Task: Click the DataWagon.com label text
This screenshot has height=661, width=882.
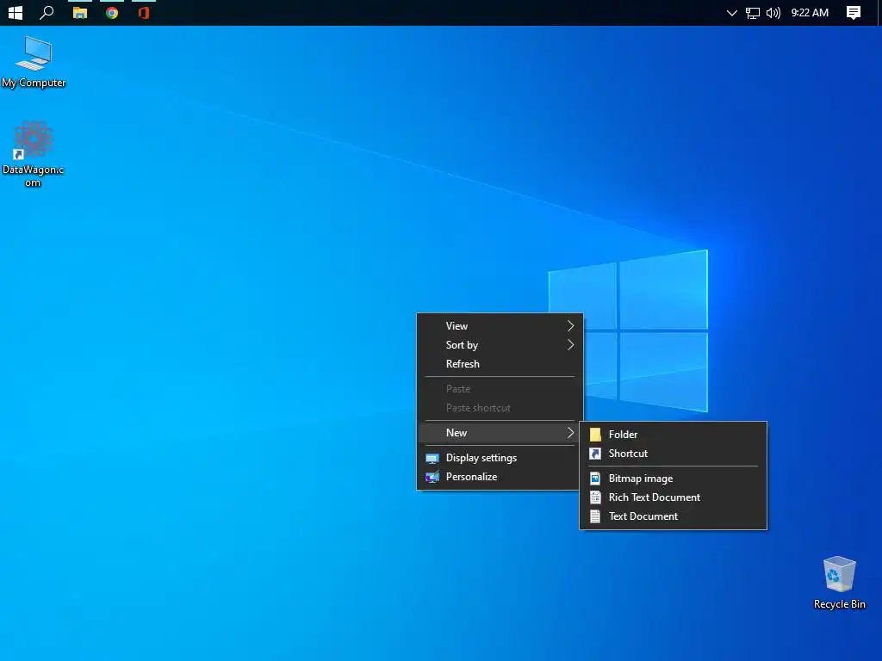Action: tap(34, 176)
